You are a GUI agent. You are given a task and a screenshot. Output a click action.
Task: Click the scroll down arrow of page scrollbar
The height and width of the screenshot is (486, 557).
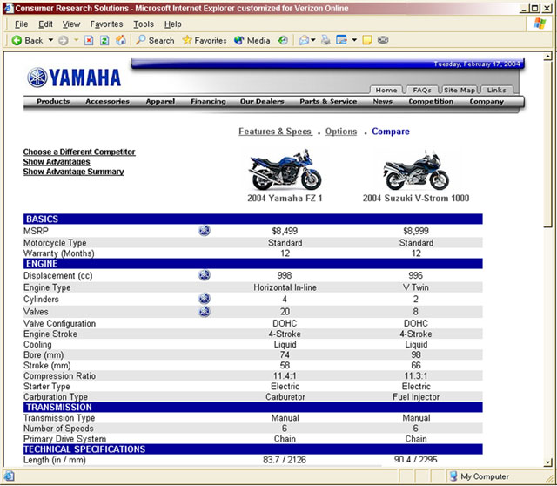pyautogui.click(x=548, y=462)
